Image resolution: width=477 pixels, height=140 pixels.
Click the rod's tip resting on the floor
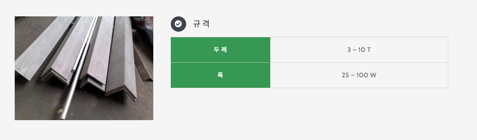(62, 116)
